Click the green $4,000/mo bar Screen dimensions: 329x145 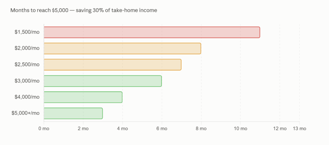[83, 97]
